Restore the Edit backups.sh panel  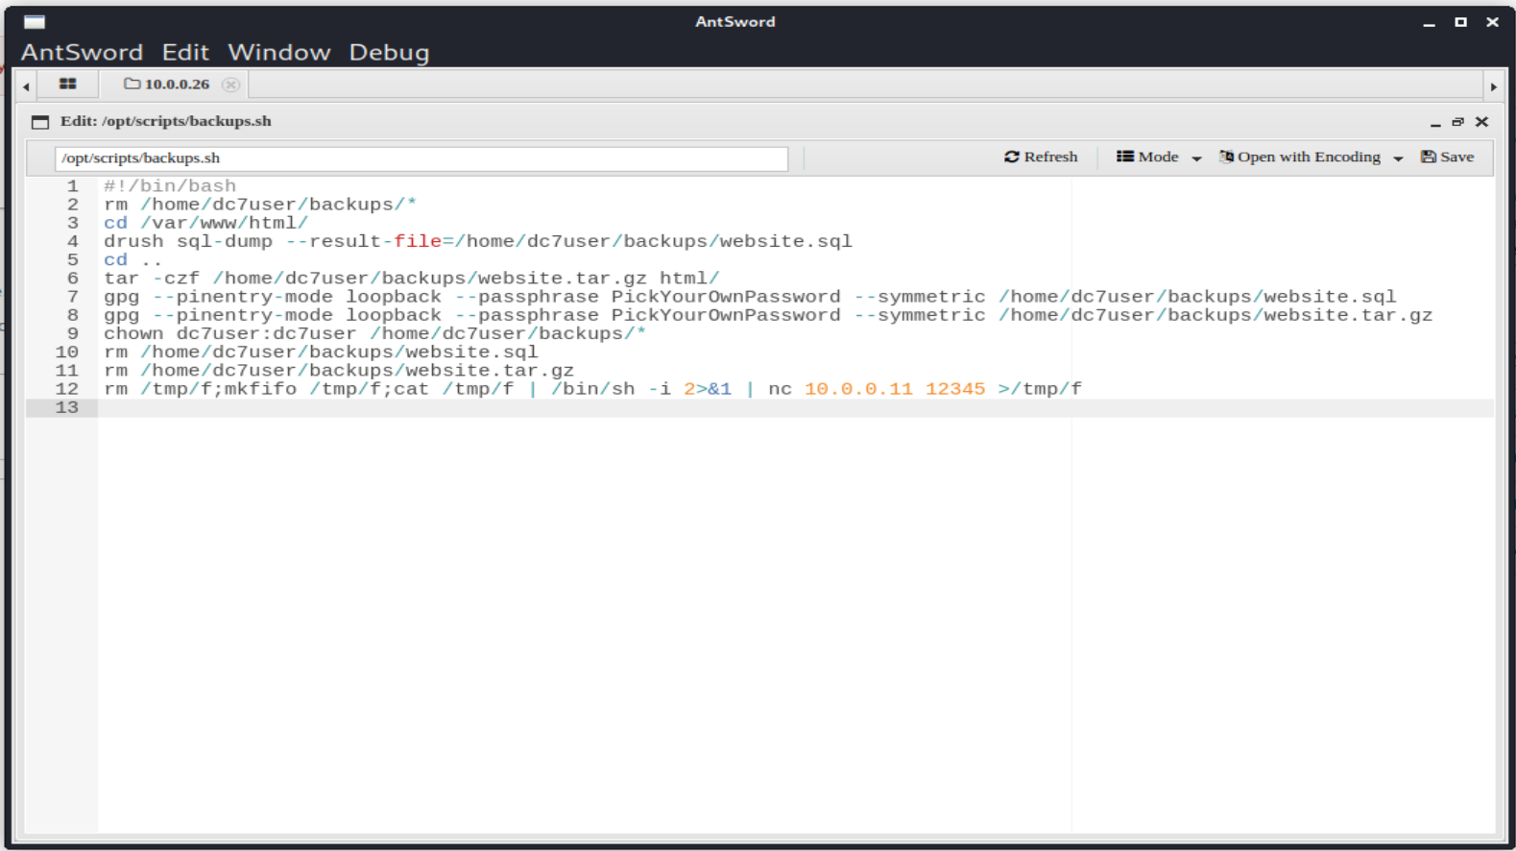[1457, 122]
